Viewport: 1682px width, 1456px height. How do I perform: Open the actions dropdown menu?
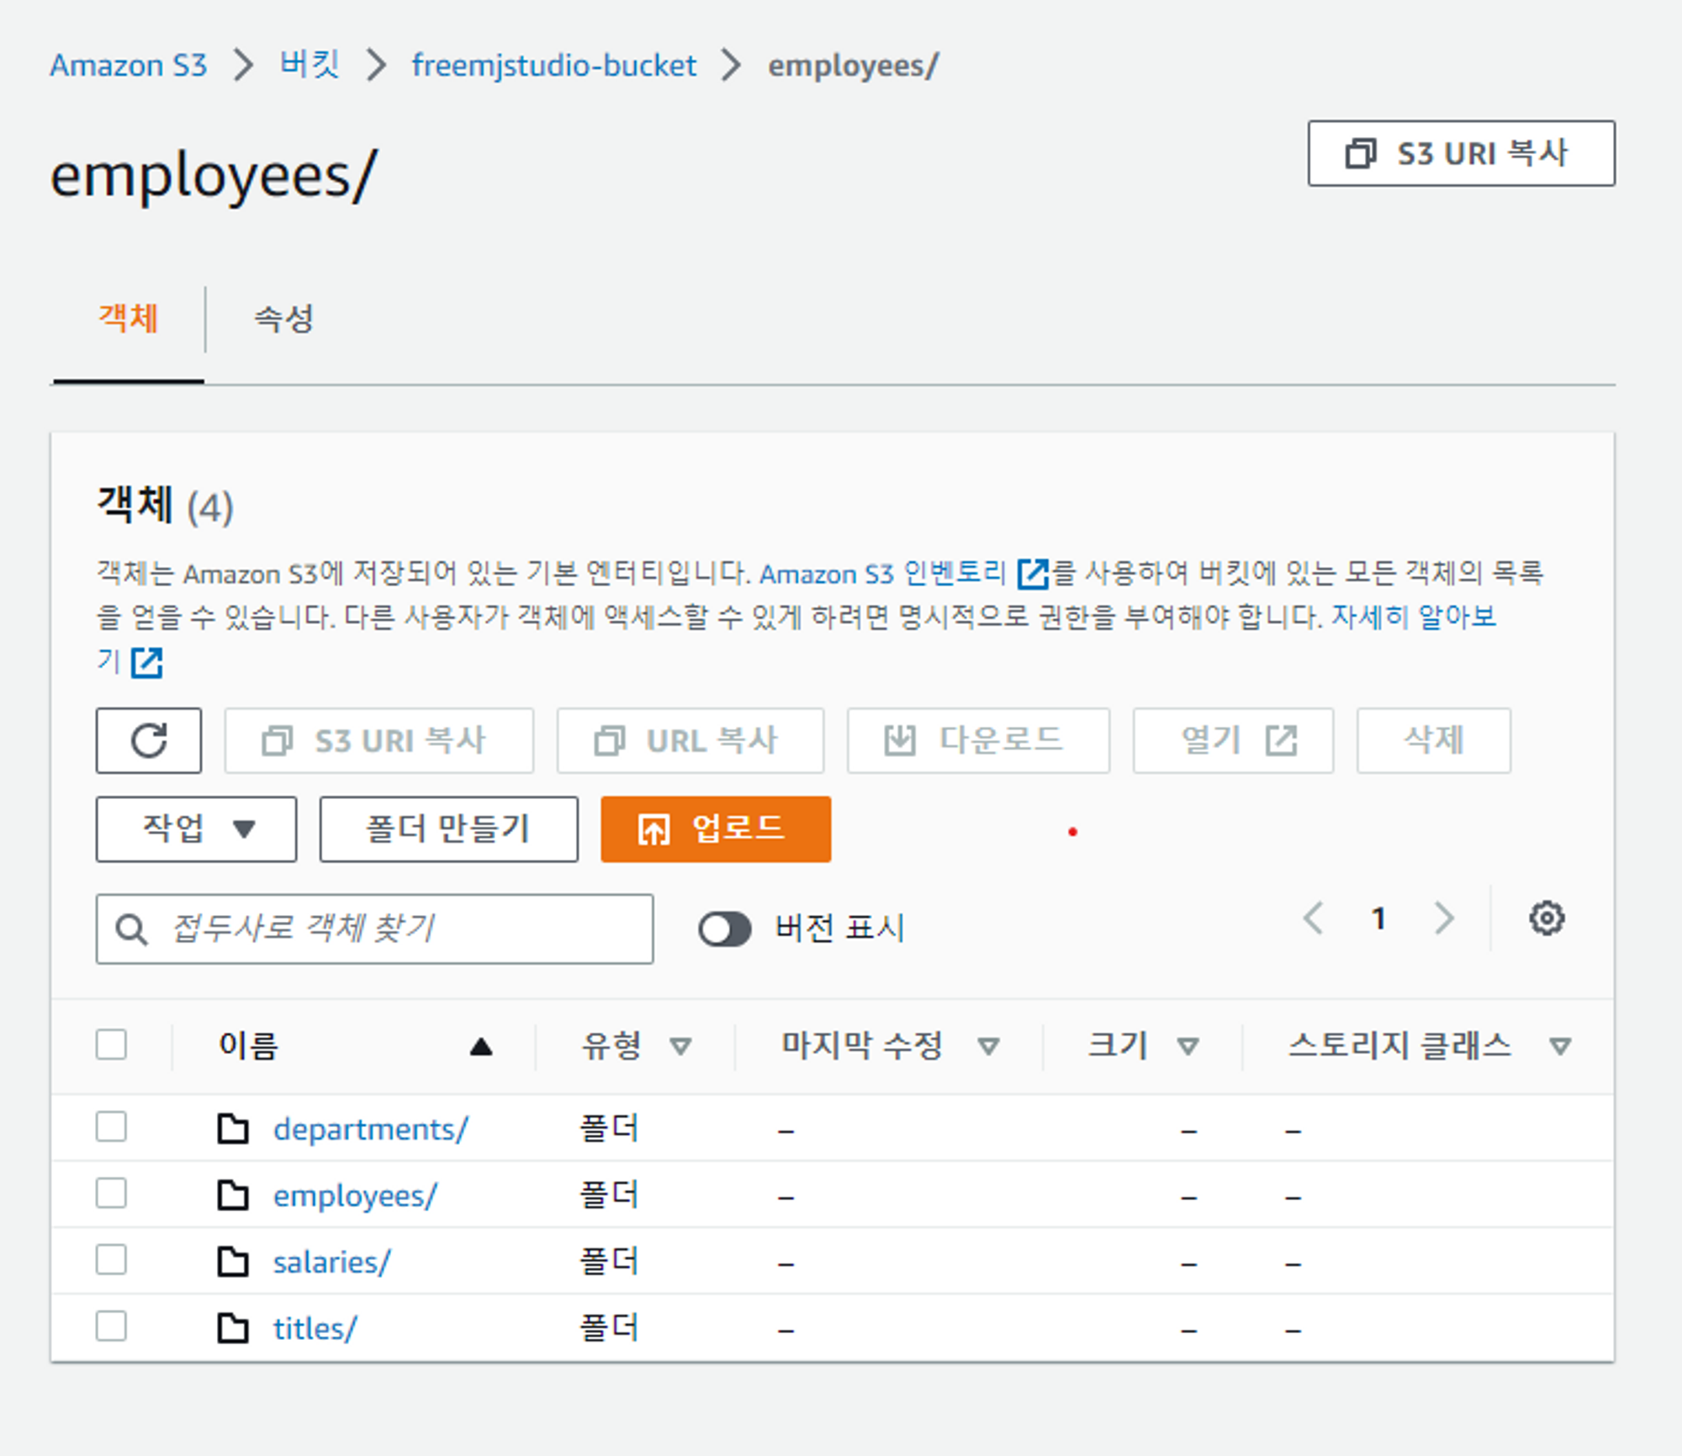point(196,829)
